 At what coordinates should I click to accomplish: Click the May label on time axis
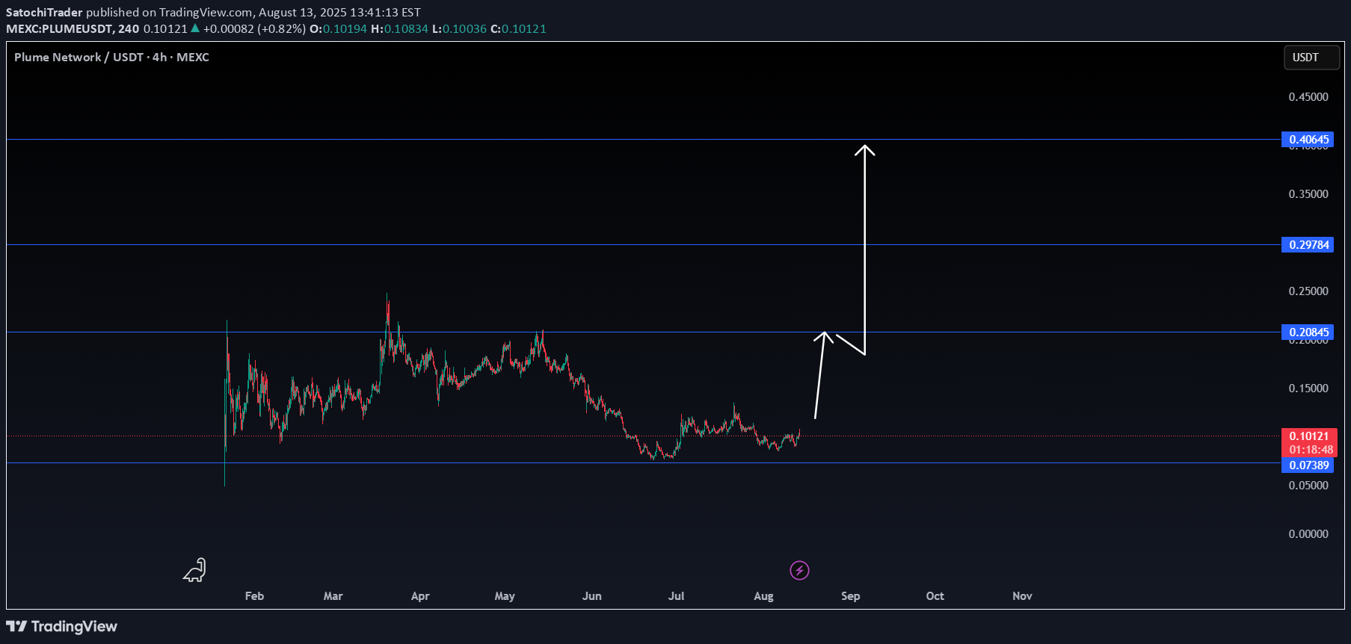click(505, 596)
